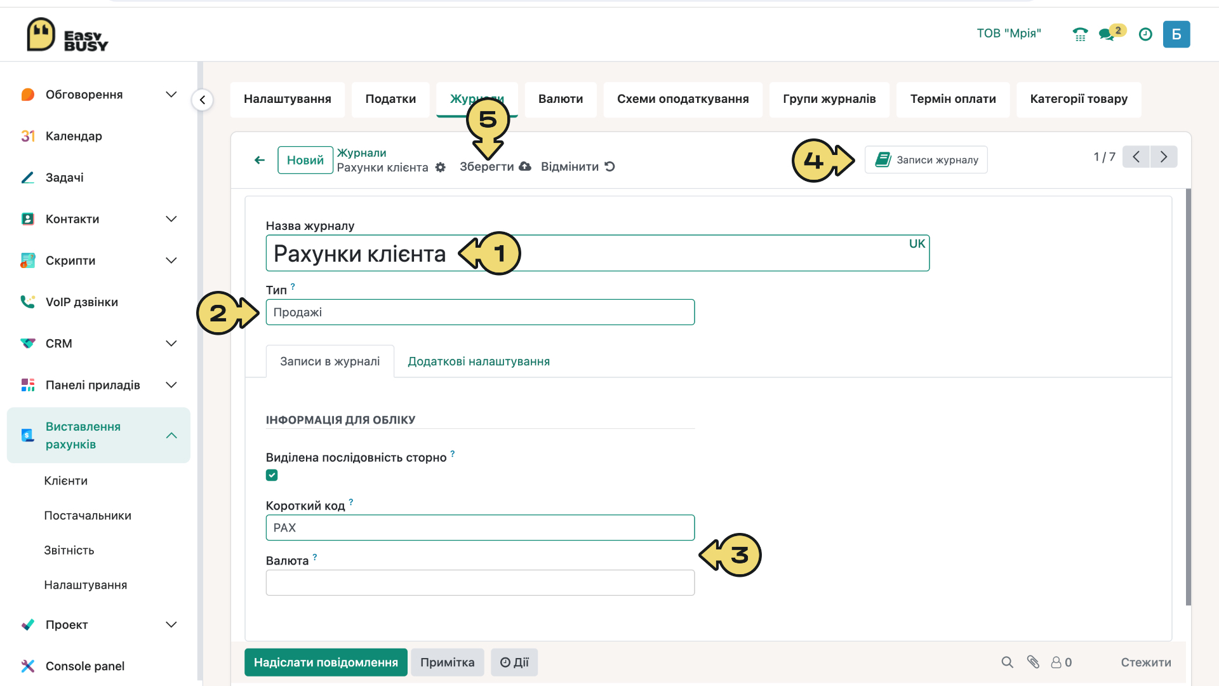This screenshot has width=1219, height=686.
Task: Open Постачальники submenu item
Action: tap(88, 516)
